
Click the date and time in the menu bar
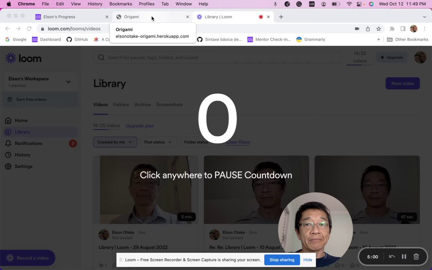tap(402, 4)
